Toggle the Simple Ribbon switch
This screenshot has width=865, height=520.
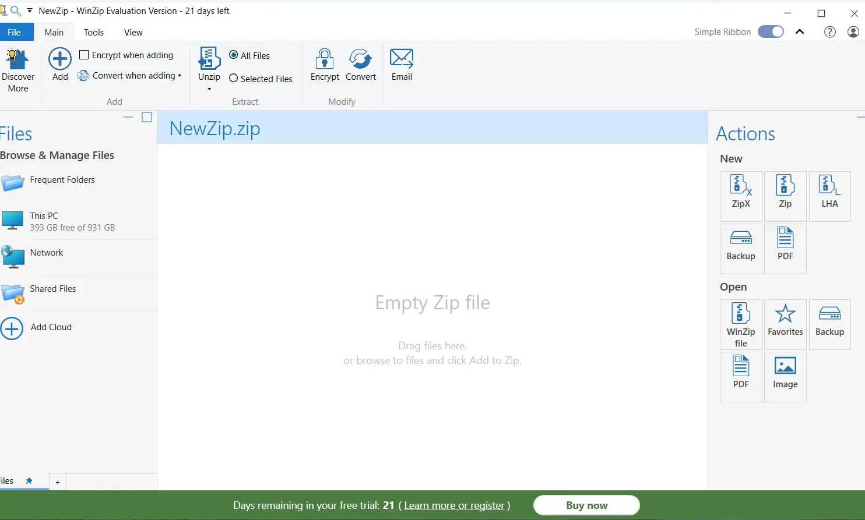771,31
